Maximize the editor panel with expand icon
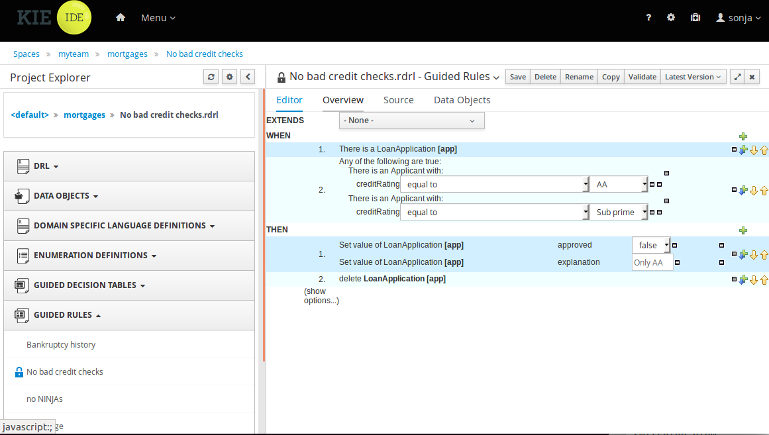769x435 pixels. [x=737, y=77]
